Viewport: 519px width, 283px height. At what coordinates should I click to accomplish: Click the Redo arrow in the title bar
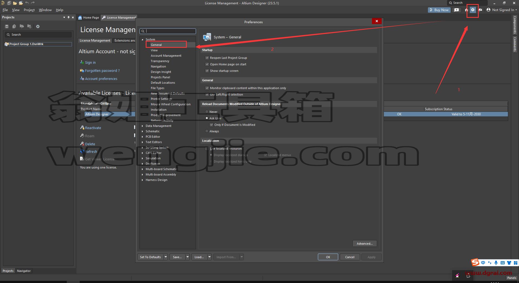point(33,3)
